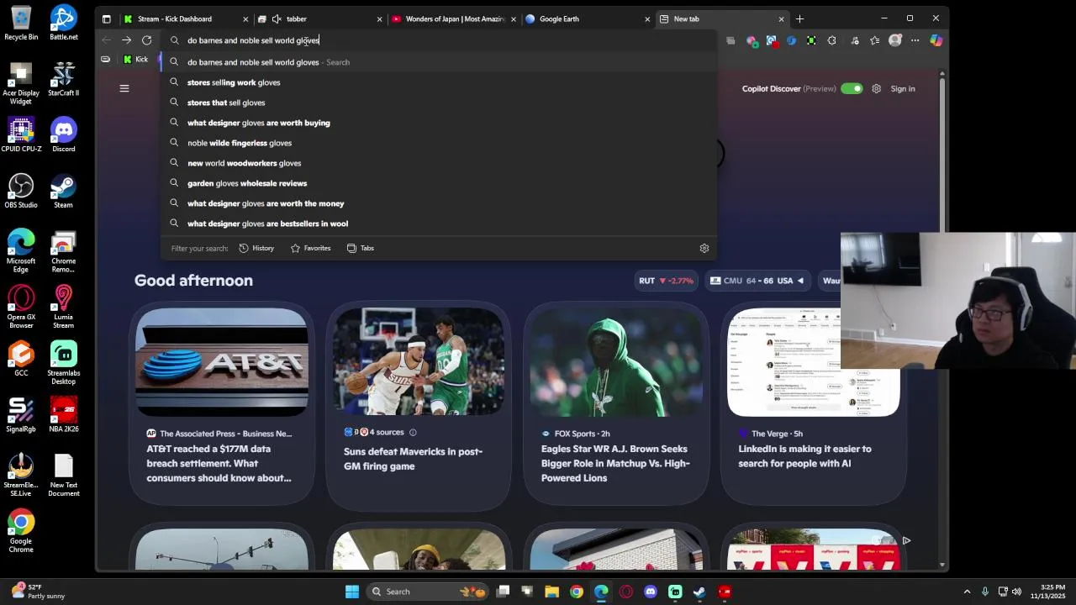1076x605 pixels.
Task: Open Windows Start menu
Action: [x=352, y=592]
